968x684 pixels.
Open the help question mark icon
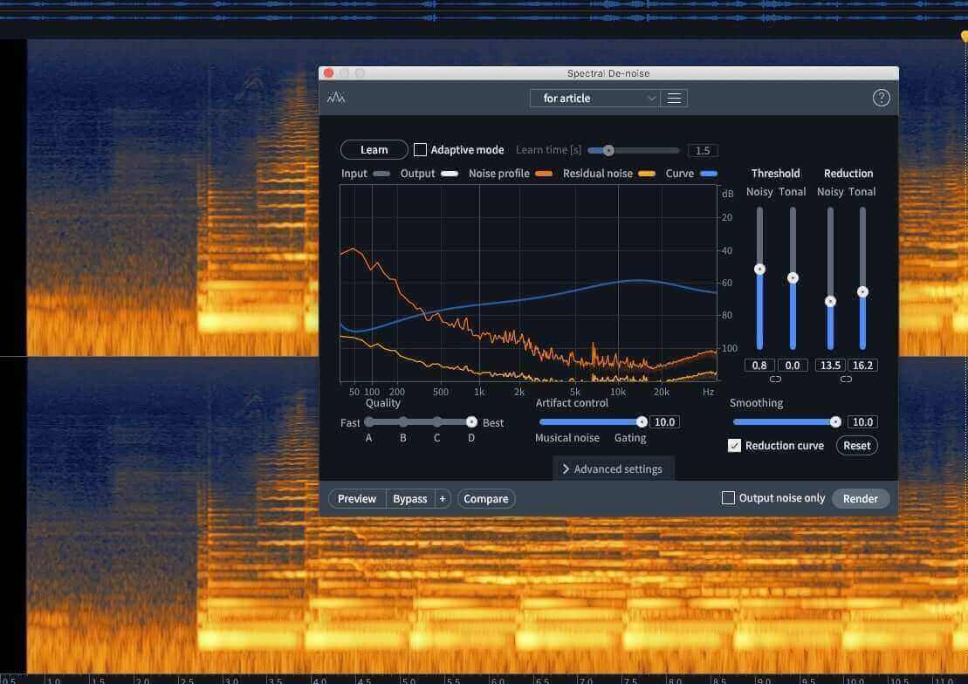pos(881,98)
